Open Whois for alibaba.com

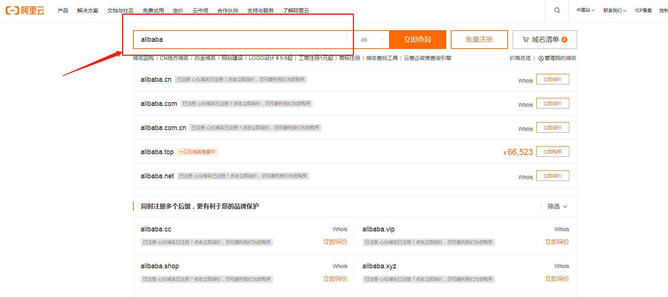coord(526,105)
